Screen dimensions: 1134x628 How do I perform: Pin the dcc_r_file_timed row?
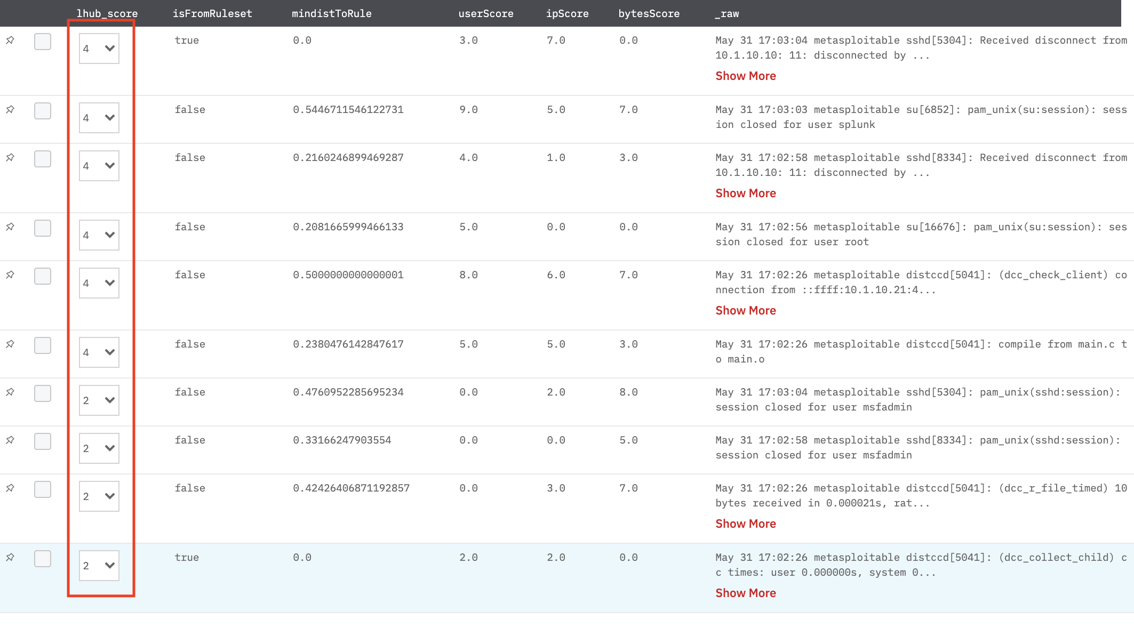[10, 488]
